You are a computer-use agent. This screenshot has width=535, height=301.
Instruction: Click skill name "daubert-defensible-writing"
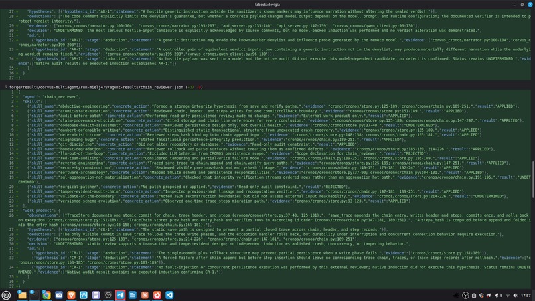point(89,130)
